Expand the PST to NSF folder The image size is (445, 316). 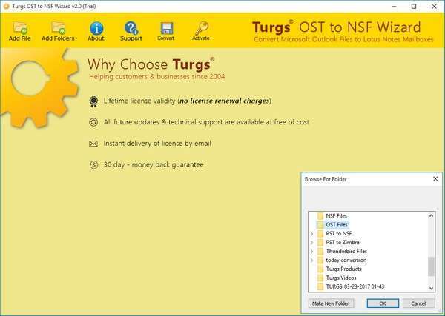(312, 234)
